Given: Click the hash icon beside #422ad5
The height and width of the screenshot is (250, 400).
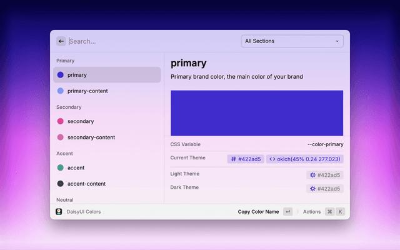Looking at the screenshot, I should pos(234,159).
